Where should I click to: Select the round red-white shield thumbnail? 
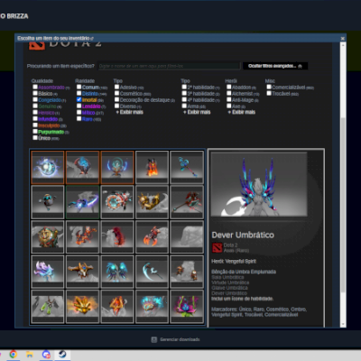[117, 202]
